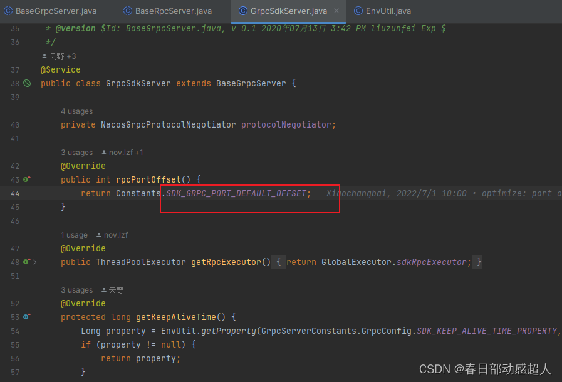Click the class icon on BaseGrpcServer.java tab
This screenshot has height=382, width=562.
pyautogui.click(x=8, y=11)
